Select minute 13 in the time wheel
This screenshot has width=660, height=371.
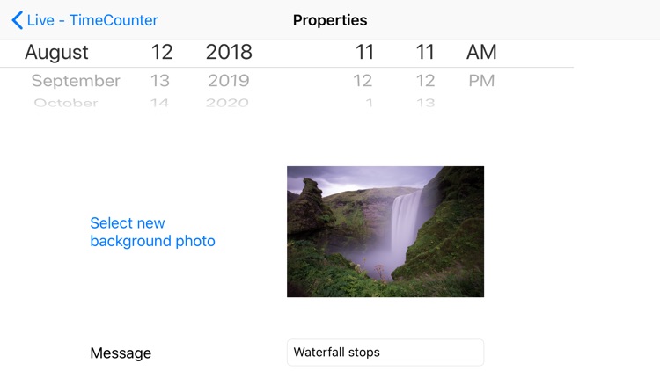pos(426,103)
